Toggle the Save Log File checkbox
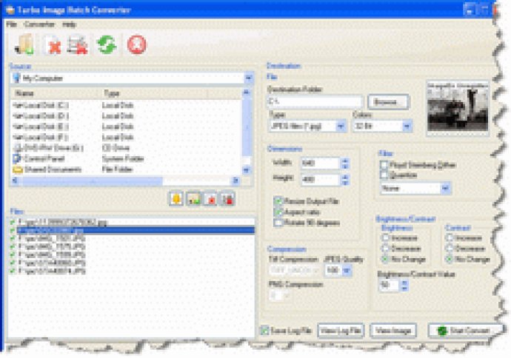Screen dimensions: 511x358 coord(264,331)
